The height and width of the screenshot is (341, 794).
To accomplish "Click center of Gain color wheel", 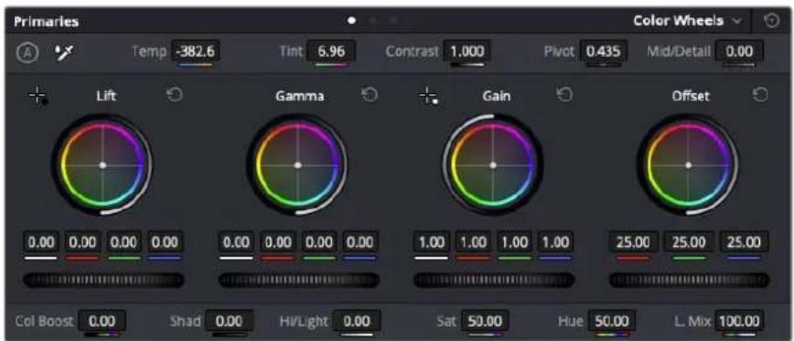I will (x=493, y=165).
